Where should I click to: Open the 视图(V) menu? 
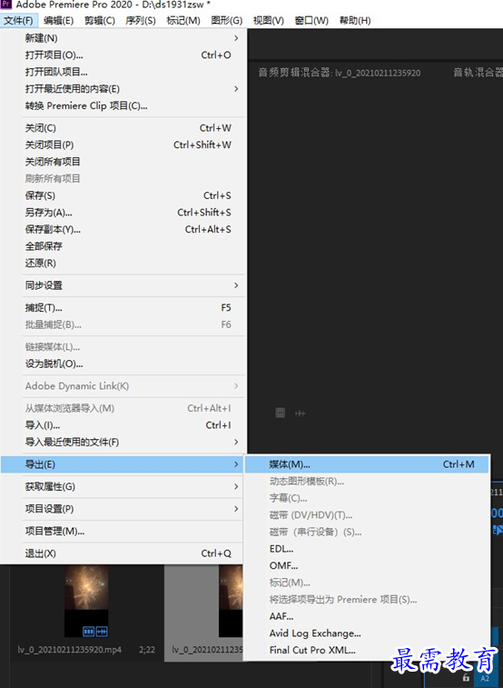[268, 21]
